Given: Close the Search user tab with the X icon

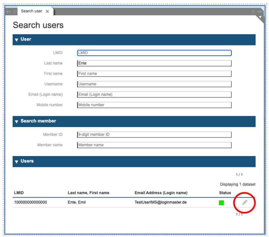Looking at the screenshot, I should (47, 11).
